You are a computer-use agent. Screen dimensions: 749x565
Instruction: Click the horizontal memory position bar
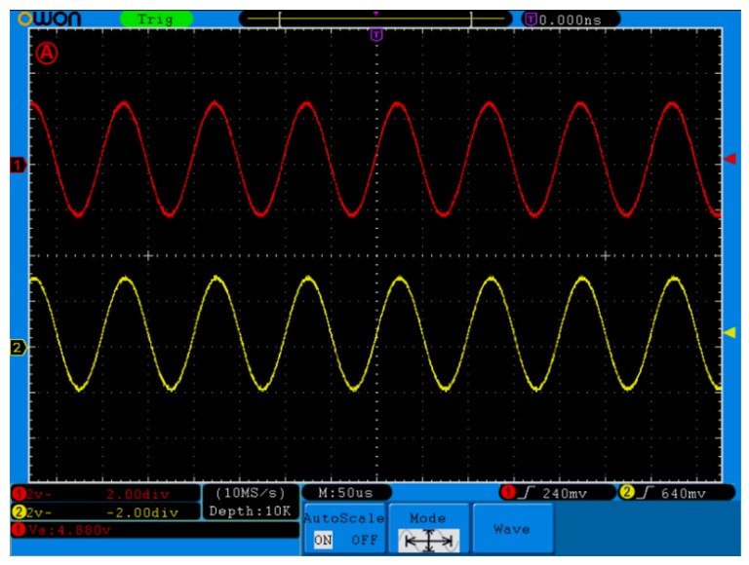click(375, 19)
